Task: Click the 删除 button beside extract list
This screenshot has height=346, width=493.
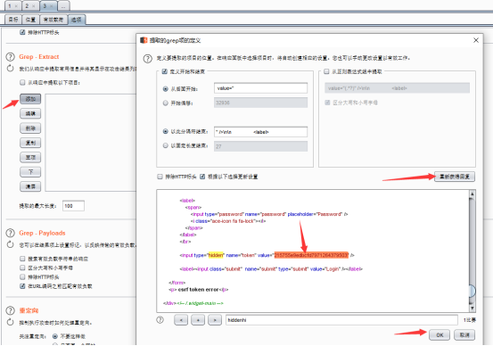Action: 30,128
